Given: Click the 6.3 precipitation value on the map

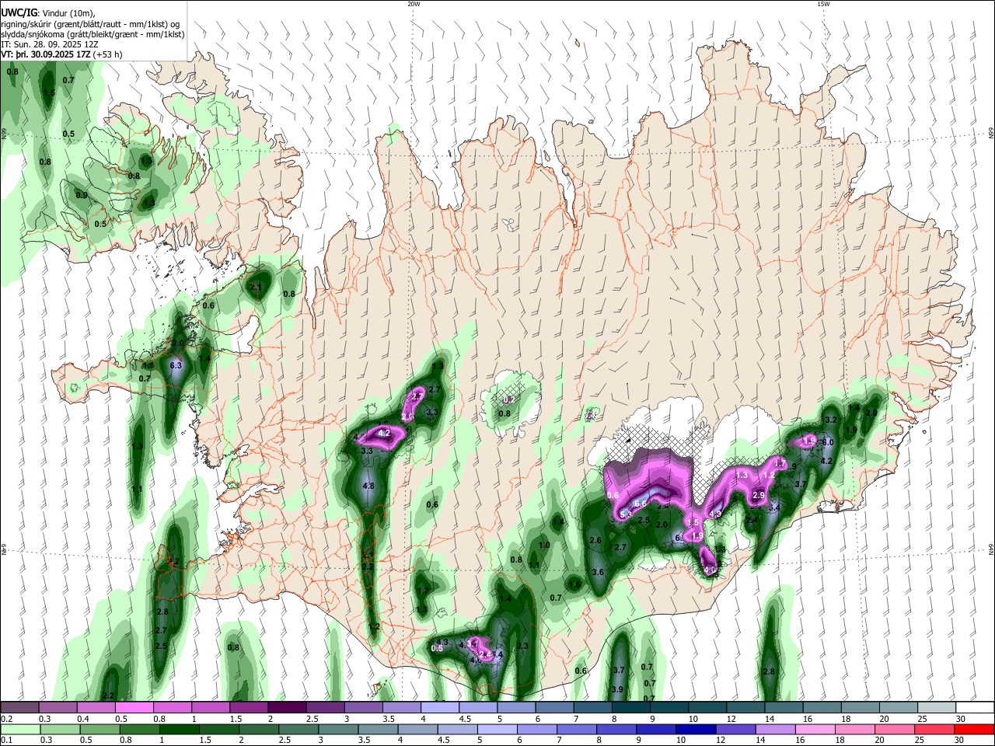Looking at the screenshot, I should click(176, 365).
